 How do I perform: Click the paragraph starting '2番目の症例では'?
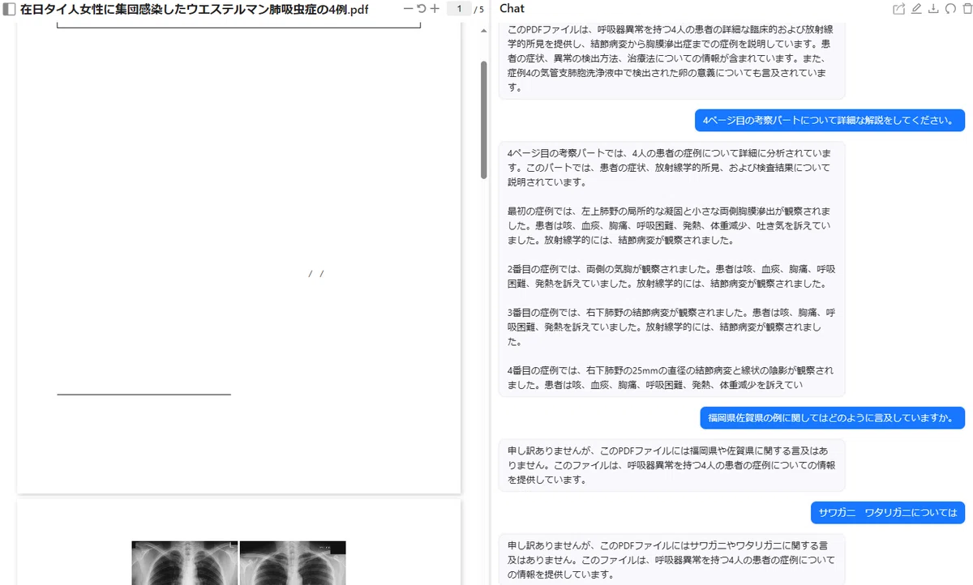671,276
